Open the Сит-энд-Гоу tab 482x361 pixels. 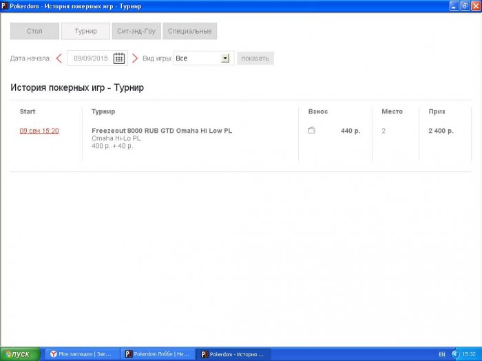tap(136, 31)
